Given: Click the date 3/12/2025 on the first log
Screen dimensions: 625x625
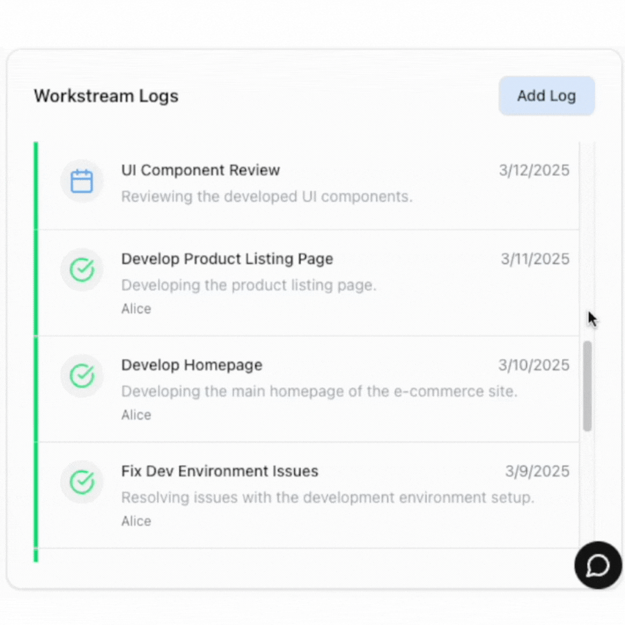Looking at the screenshot, I should coord(534,170).
